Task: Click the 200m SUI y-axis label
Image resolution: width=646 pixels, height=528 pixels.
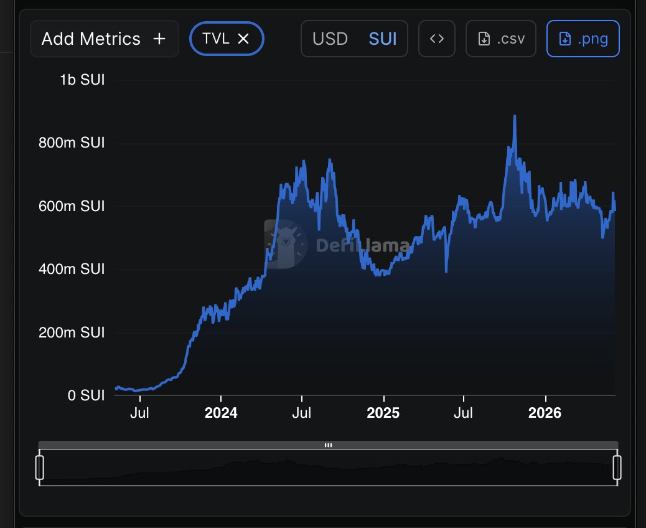Action: pyautogui.click(x=72, y=332)
